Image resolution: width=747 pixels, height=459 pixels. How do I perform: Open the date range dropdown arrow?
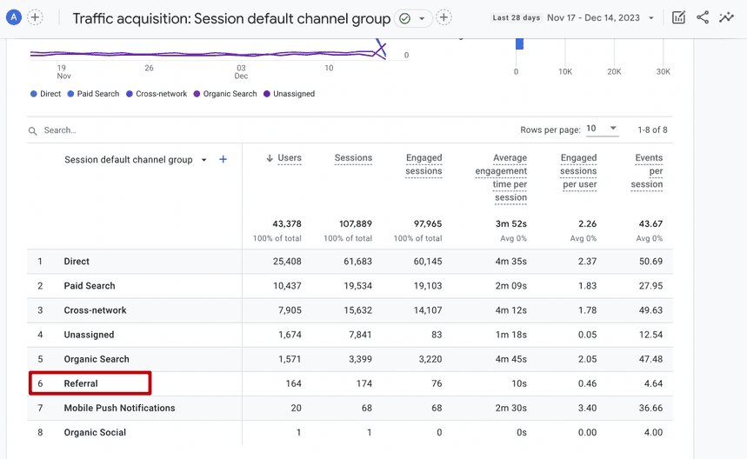coord(650,18)
